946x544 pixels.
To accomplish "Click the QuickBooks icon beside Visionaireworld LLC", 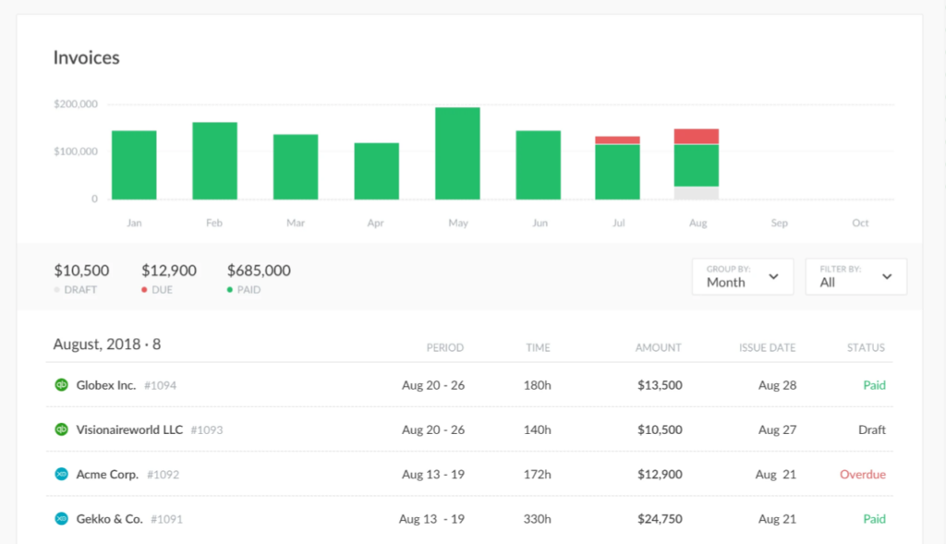I will [62, 429].
